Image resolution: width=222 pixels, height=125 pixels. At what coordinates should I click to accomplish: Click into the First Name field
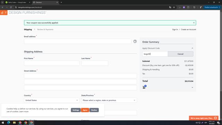tap(52, 63)
